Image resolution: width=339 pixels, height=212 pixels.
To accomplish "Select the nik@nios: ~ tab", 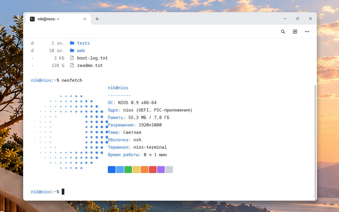I will click(x=58, y=19).
